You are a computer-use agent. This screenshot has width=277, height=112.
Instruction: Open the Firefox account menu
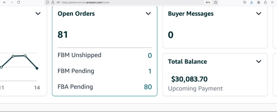point(259,2)
